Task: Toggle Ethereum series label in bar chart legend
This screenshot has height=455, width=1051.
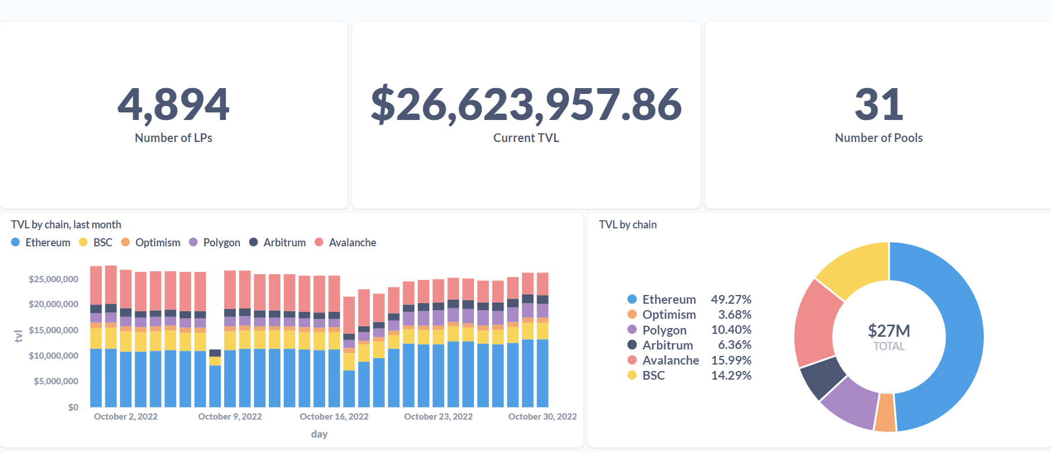Action: pos(48,242)
